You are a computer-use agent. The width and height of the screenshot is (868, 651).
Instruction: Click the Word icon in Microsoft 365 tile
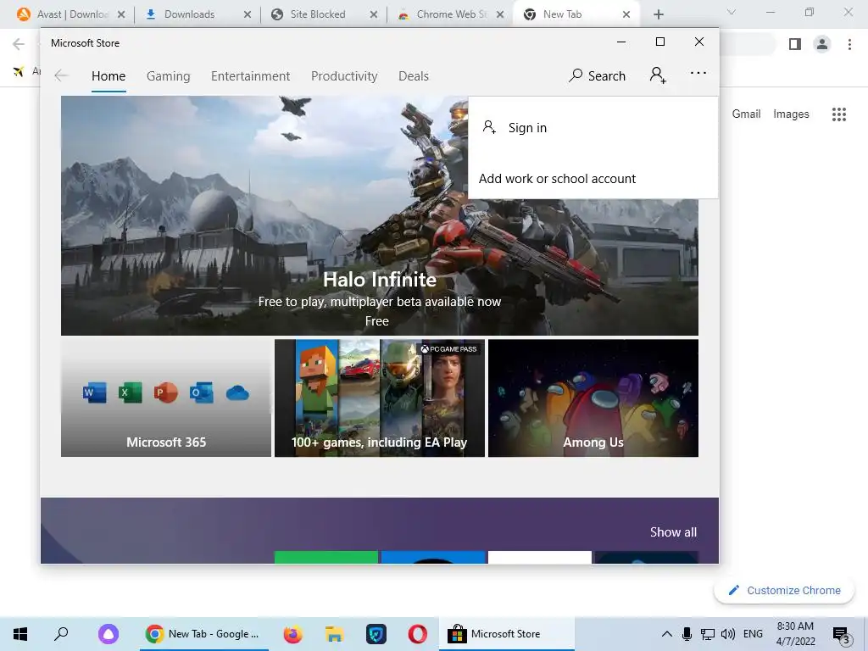point(94,392)
